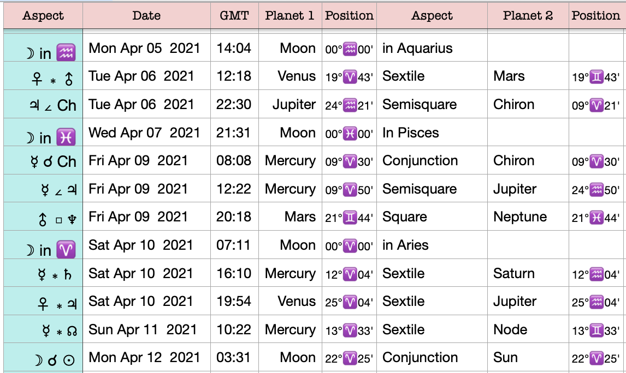Viewport: 626px width, 373px height.
Task: Click the GMT column header
Action: coord(234,15)
